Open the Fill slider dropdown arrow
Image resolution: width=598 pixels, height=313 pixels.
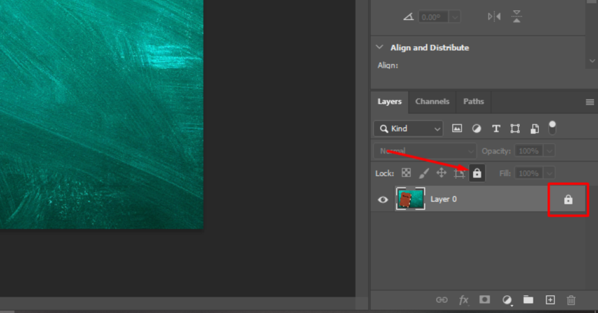pyautogui.click(x=549, y=173)
